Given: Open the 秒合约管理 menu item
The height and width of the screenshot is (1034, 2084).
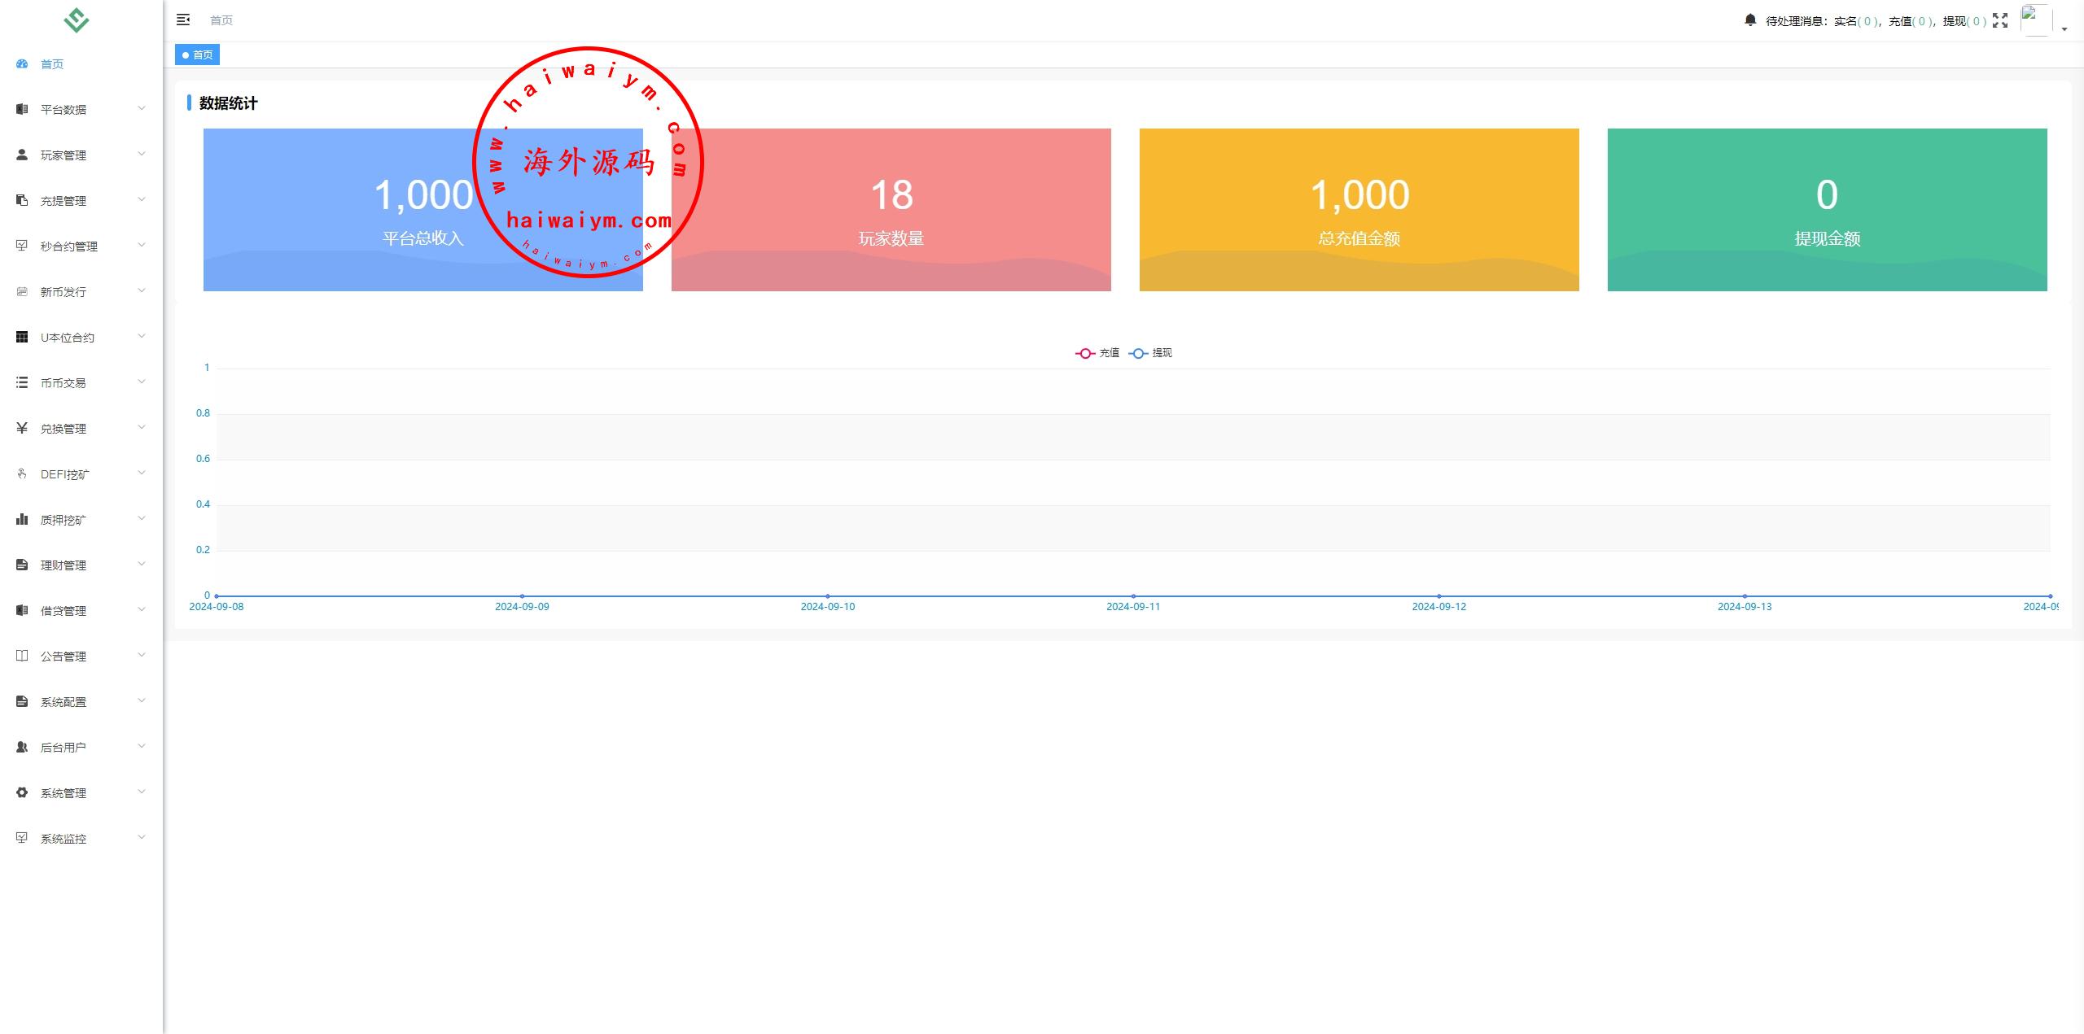Looking at the screenshot, I should click(x=69, y=246).
